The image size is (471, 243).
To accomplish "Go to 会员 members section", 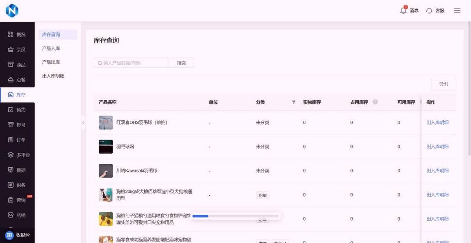I will pos(17,49).
